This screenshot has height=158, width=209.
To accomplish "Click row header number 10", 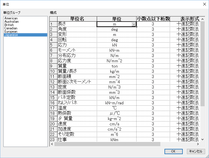I will point(53,71).
